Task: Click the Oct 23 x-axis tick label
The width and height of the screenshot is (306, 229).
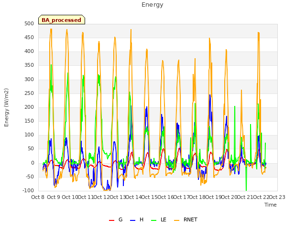Action: coord(277,197)
